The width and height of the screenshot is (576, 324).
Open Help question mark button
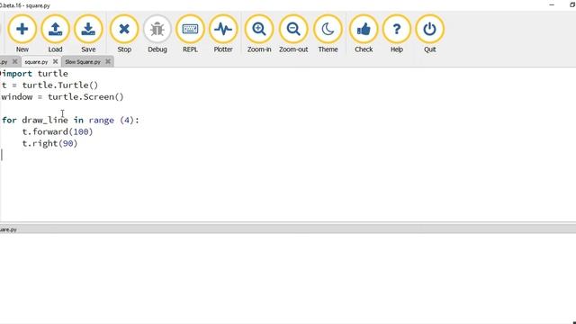click(396, 34)
